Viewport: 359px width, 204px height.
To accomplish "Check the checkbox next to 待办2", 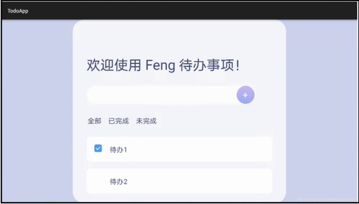I will coord(98,181).
